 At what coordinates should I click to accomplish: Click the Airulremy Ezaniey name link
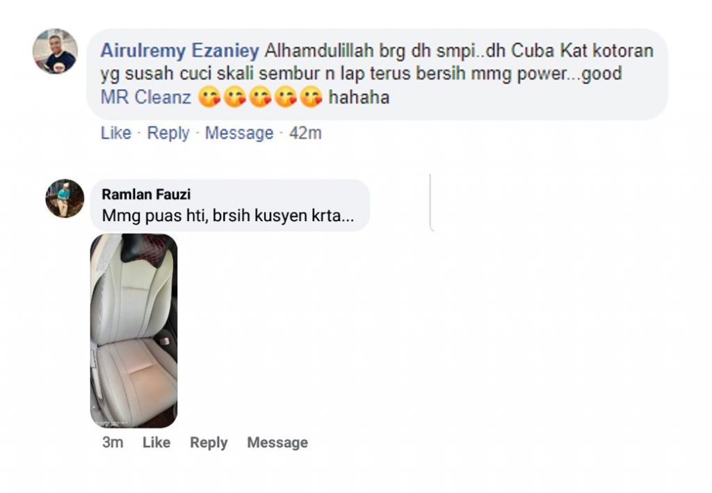[x=180, y=50]
